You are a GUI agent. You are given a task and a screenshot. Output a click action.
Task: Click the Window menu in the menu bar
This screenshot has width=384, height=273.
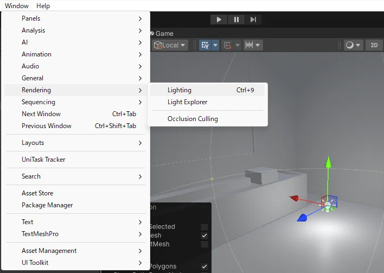(x=17, y=5)
